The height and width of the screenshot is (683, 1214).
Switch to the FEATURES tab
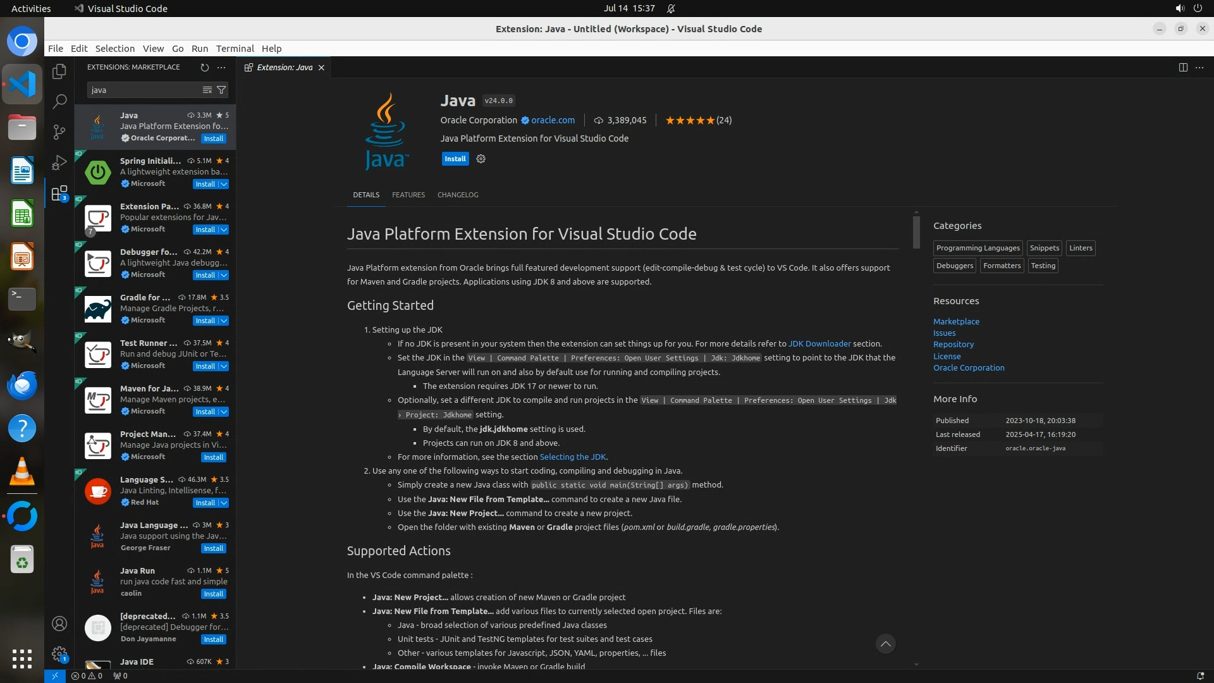point(408,195)
